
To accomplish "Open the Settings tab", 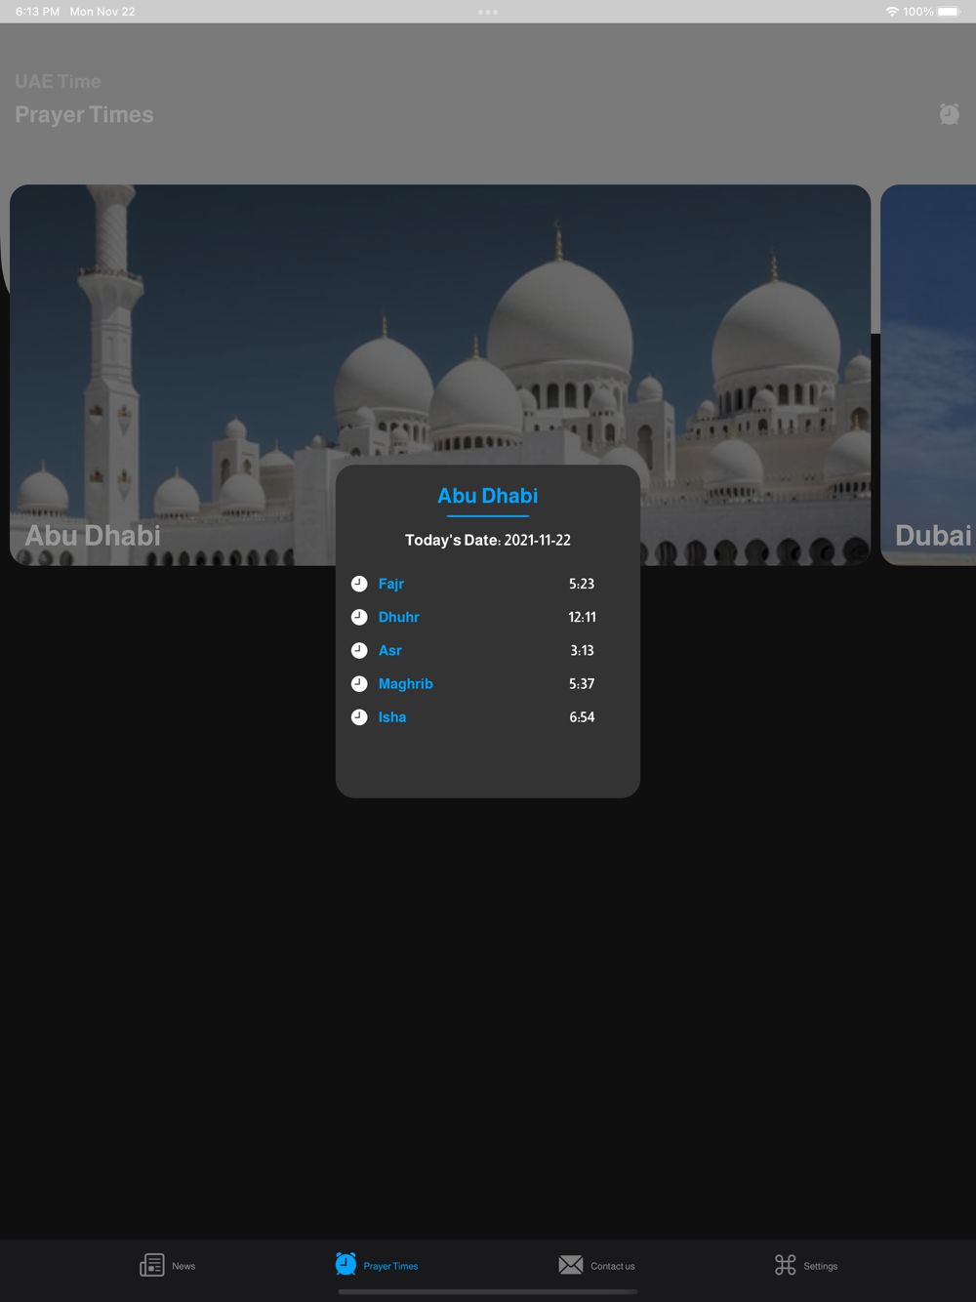I will (806, 1265).
